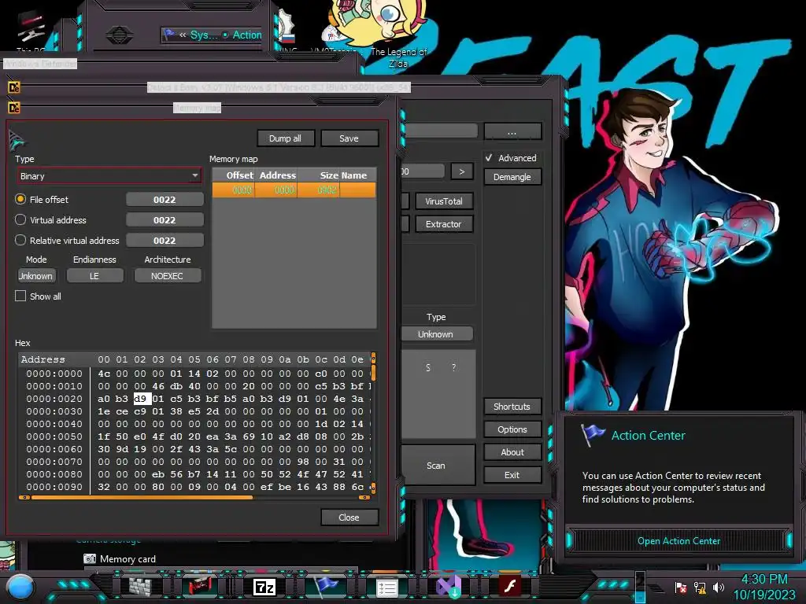Click the Shortcuts button
The width and height of the screenshot is (806, 604).
pyautogui.click(x=512, y=407)
